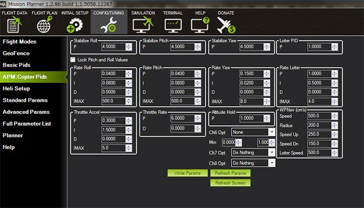Screen dimensions: 364x208
Task: Click Altitude Hold P spinner arrows
Action: click(x=267, y=118)
